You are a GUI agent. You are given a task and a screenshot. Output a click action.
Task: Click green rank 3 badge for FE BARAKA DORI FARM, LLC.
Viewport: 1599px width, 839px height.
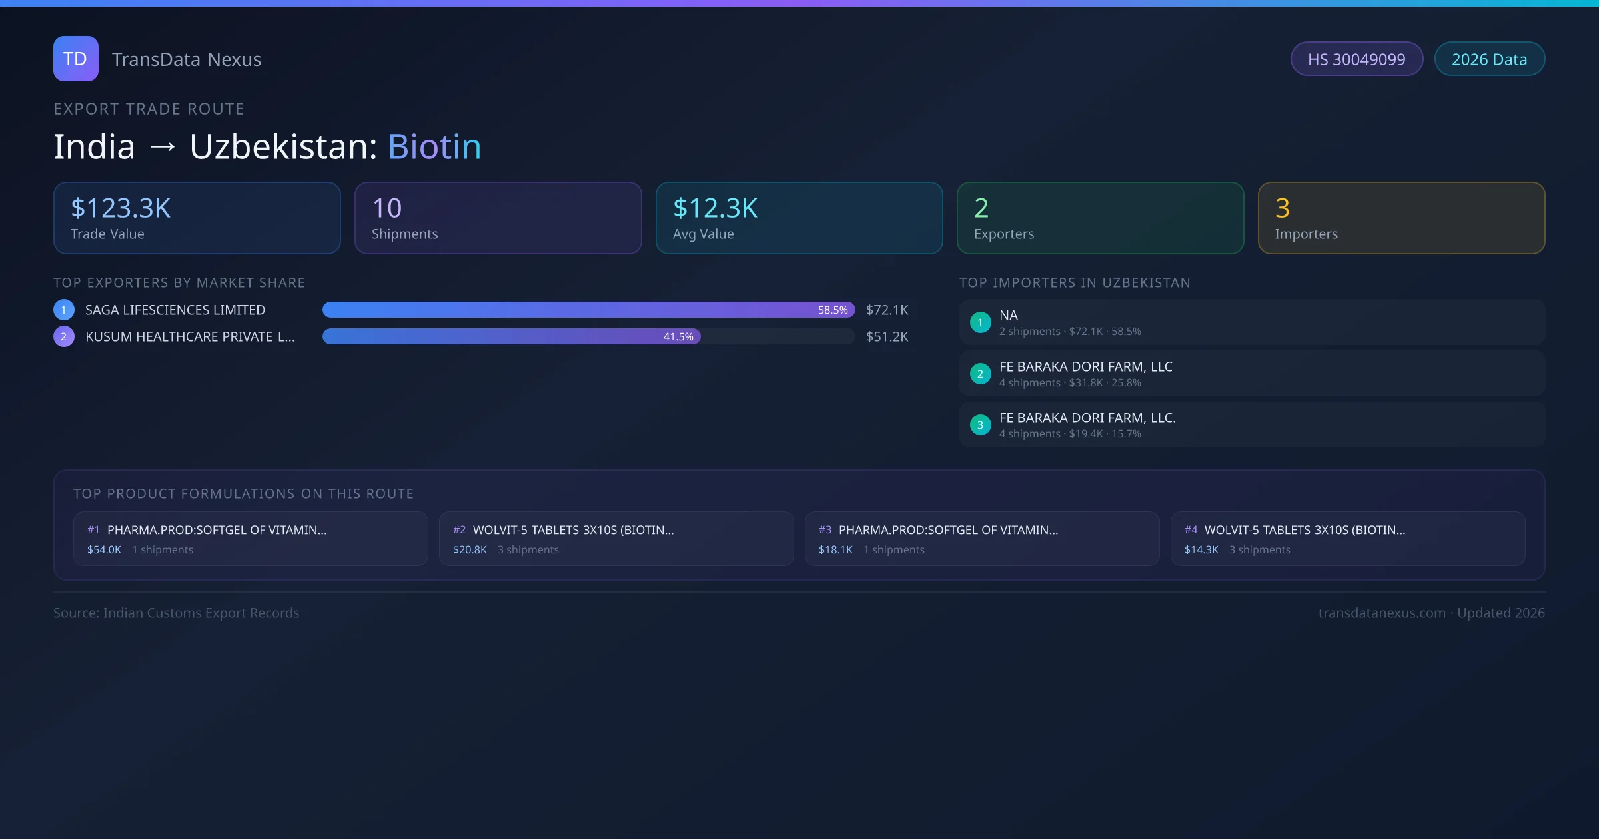pyautogui.click(x=980, y=425)
